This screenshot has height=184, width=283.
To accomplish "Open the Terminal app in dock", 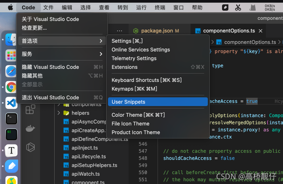I will [11, 119].
